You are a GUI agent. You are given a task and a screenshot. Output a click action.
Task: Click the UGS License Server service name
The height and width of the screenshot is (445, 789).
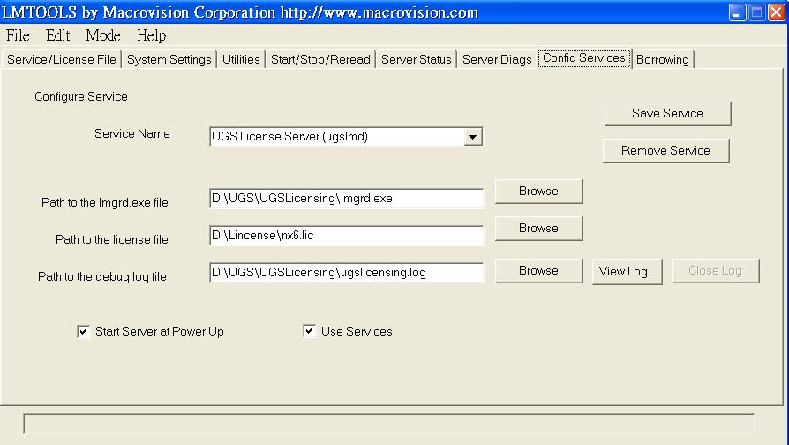[289, 137]
